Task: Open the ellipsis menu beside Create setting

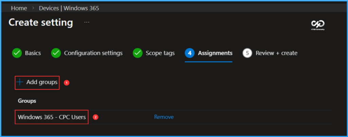Action: click(87, 22)
